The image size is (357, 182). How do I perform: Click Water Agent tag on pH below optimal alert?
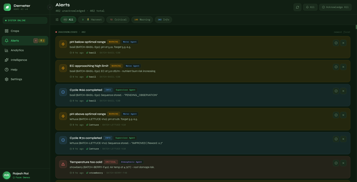(x=130, y=42)
